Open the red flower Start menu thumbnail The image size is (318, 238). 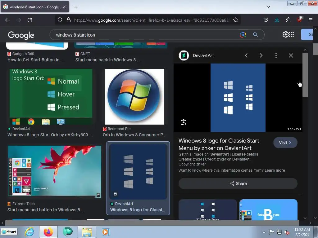[x=55, y=171]
